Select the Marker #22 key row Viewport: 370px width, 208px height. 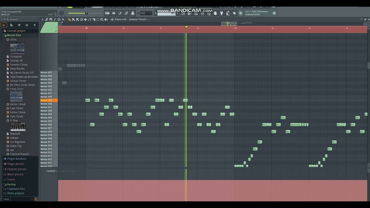(49, 125)
